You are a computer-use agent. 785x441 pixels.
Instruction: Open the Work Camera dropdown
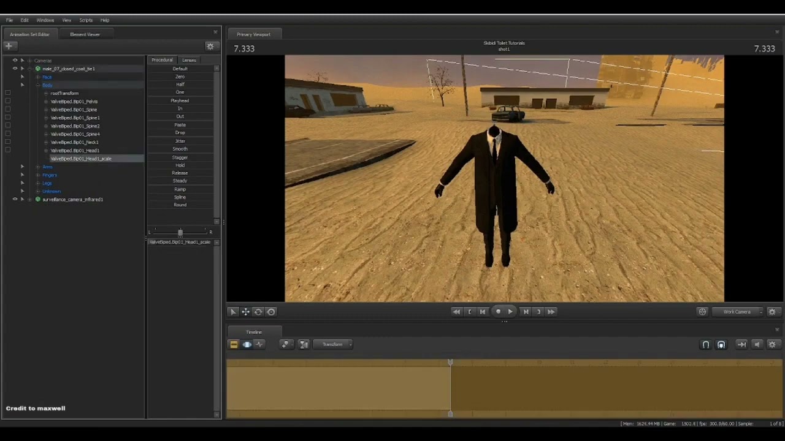(x=738, y=312)
